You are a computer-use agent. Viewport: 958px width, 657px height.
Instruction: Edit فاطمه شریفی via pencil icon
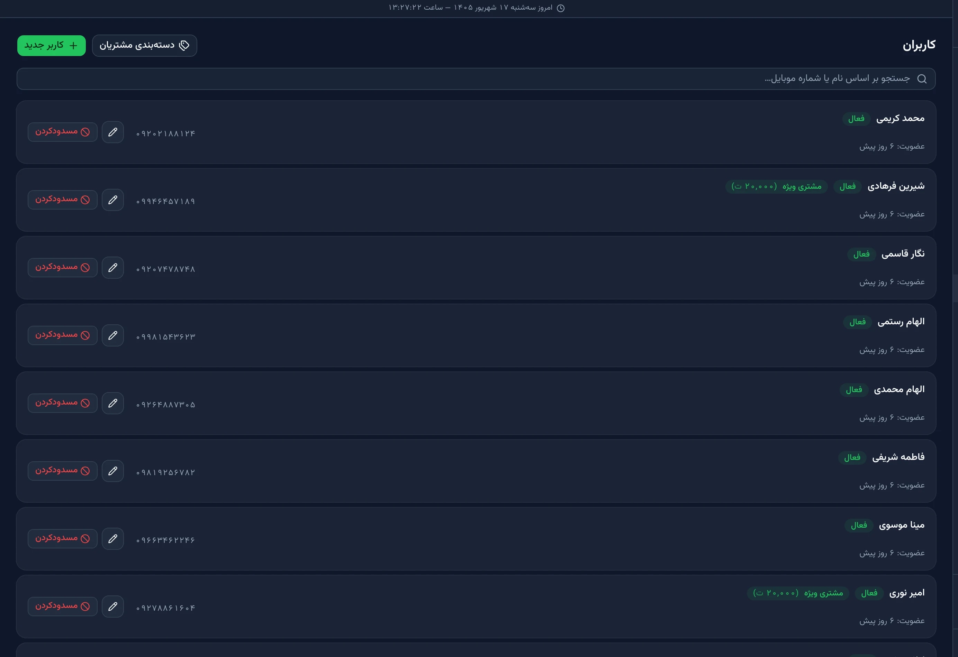tap(112, 471)
